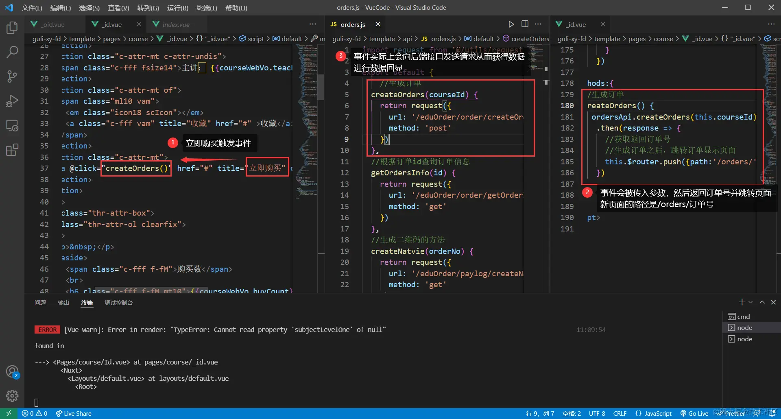Open the notifications bell in status bar
Viewport: 781px width, 419px height.
772,413
